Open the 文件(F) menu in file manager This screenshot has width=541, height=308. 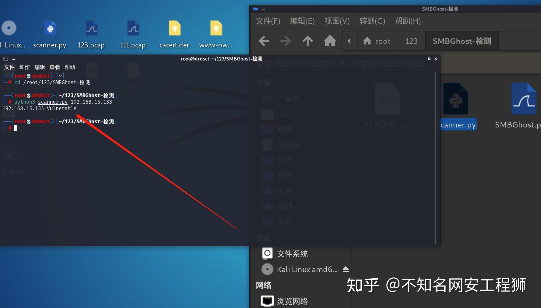click(268, 21)
